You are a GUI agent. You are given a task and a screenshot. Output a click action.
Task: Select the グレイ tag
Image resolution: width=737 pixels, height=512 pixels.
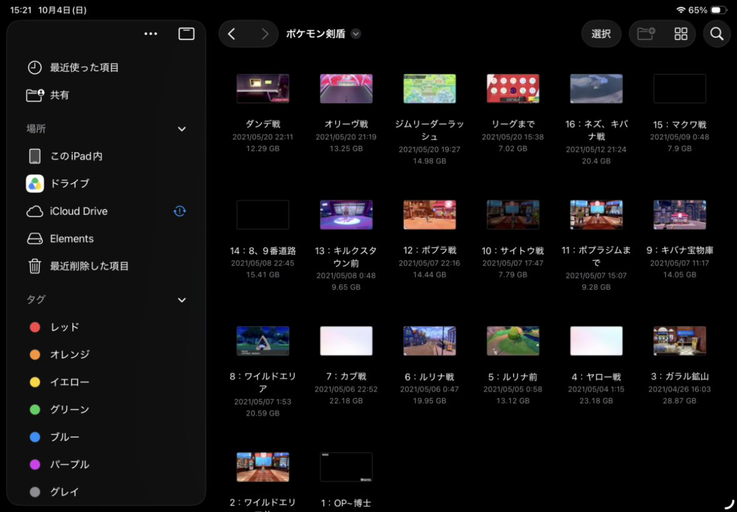106,492
